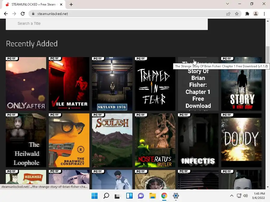The height and width of the screenshot is (202, 270).
Task: Open Windows Start menu
Action: (x=94, y=196)
